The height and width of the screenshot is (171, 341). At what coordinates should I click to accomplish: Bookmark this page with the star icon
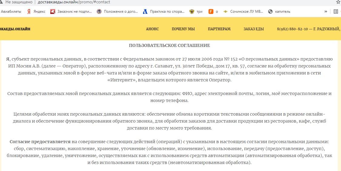pos(338,2)
